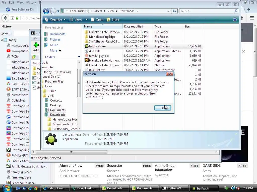
Task: Sort files by Size column
Action: 193,26
